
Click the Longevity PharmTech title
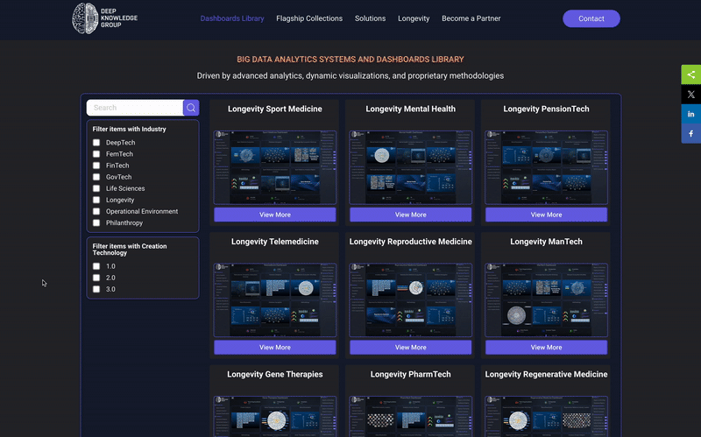point(410,375)
